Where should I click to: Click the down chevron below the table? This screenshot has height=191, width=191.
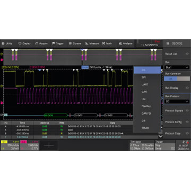(160, 136)
